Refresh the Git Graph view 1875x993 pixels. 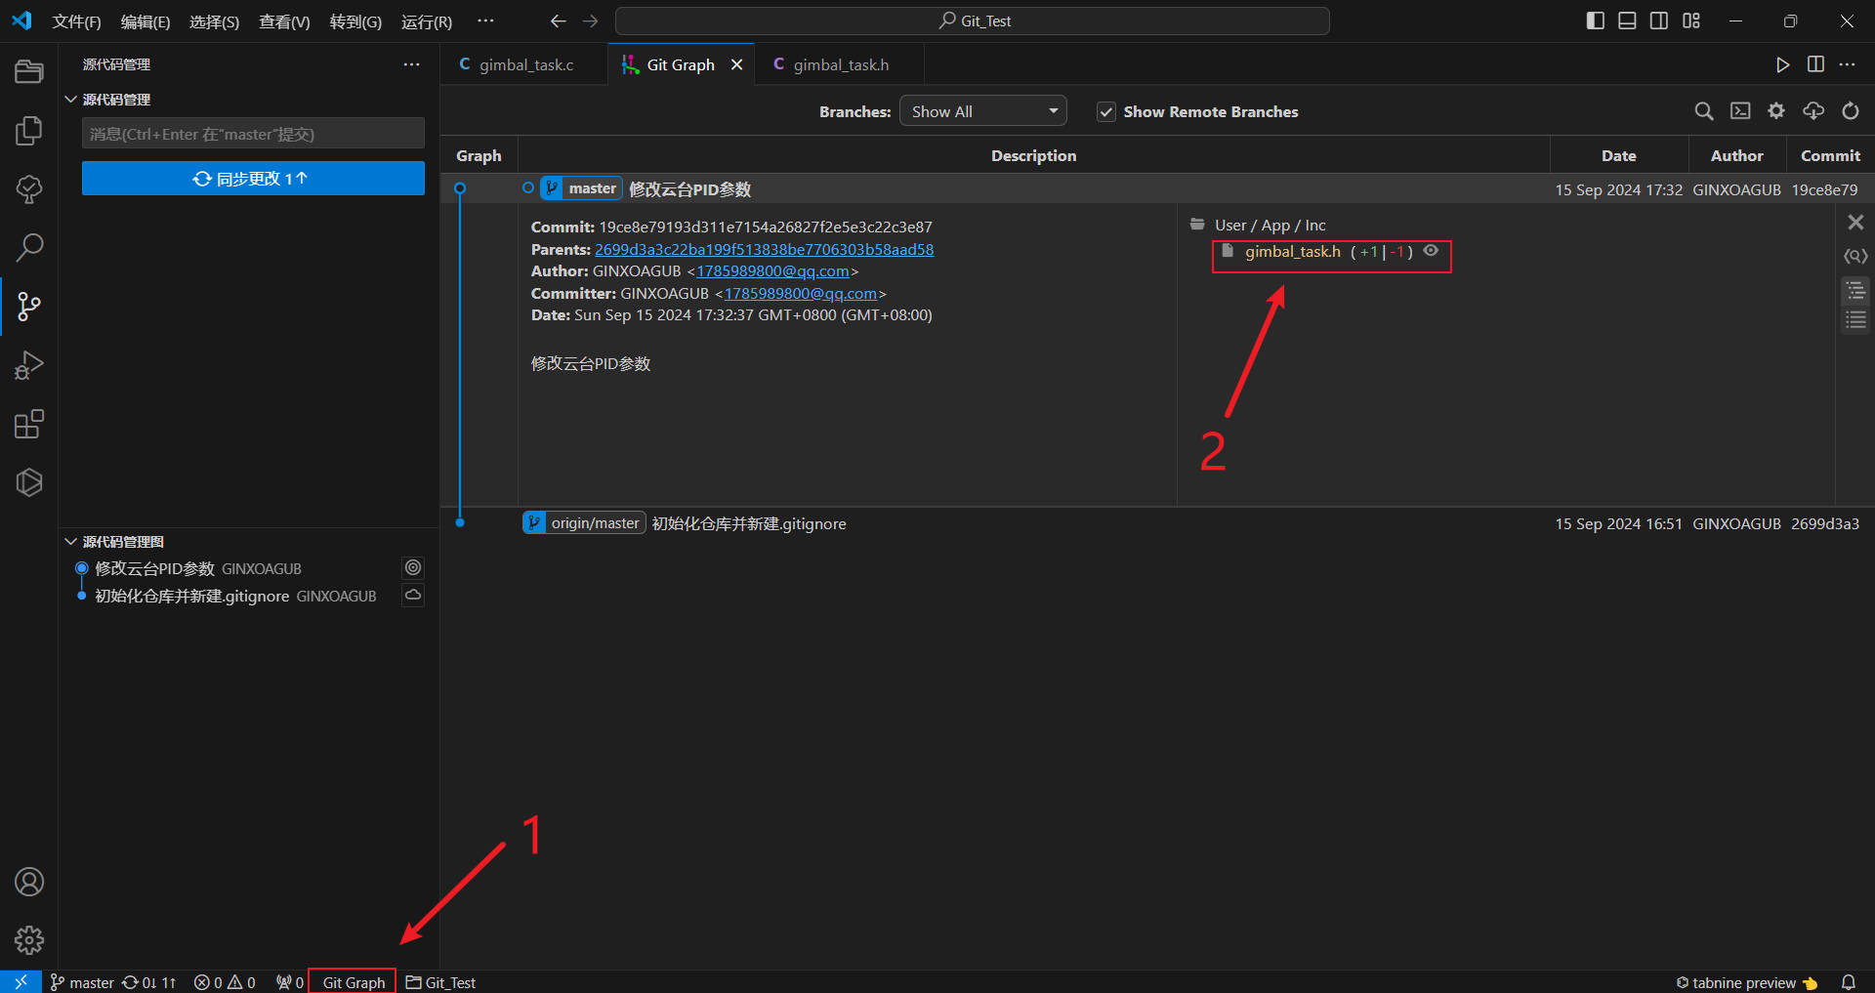(x=1851, y=111)
